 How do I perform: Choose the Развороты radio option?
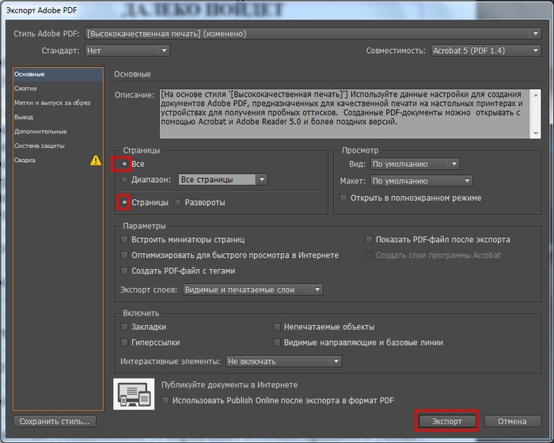point(179,203)
